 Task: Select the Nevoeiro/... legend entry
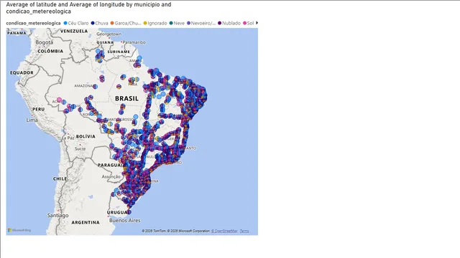point(201,23)
